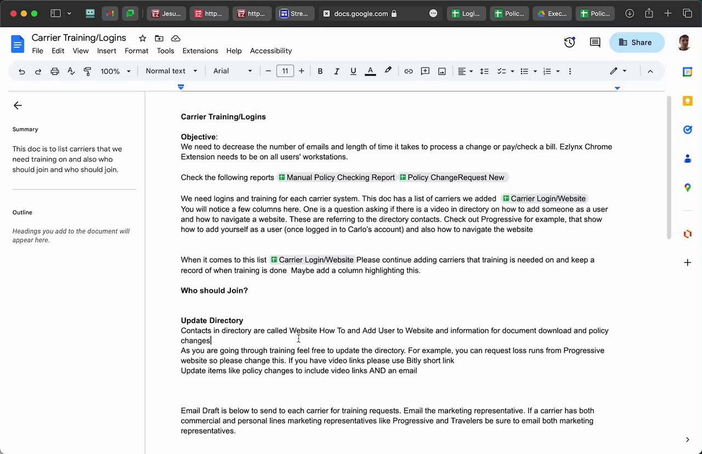
Task: Open the Insert menu
Action: [x=106, y=50]
